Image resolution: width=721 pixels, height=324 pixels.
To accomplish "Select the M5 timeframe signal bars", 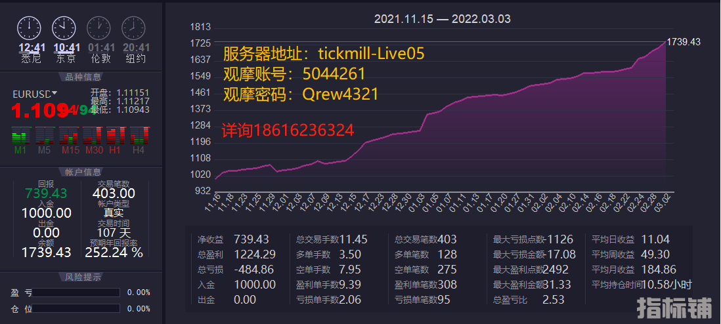I will 45,136.
